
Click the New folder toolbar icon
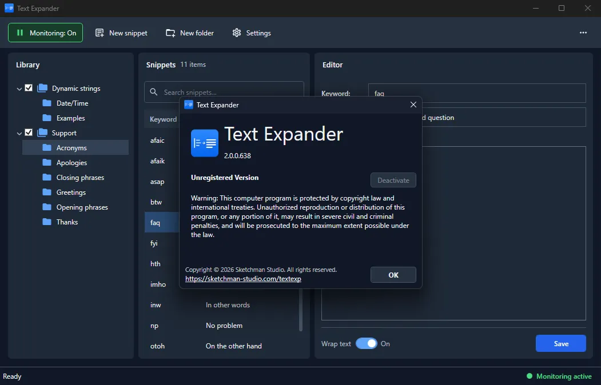pyautogui.click(x=170, y=33)
